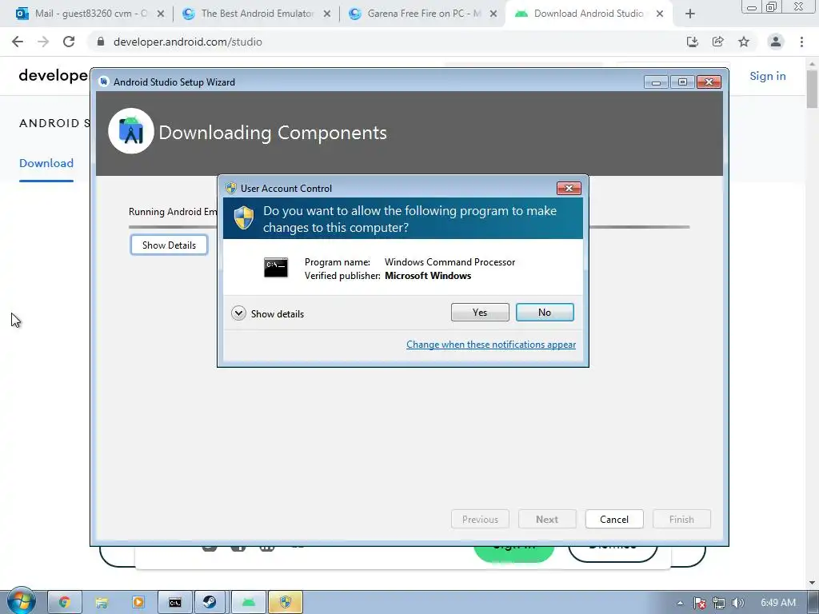Go forward in the browser
Viewport: 819px width, 614px height.
[43, 42]
